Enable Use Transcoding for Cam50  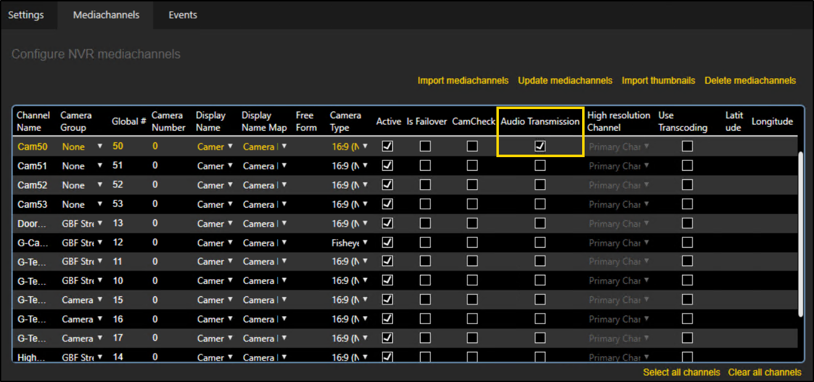[x=687, y=147]
